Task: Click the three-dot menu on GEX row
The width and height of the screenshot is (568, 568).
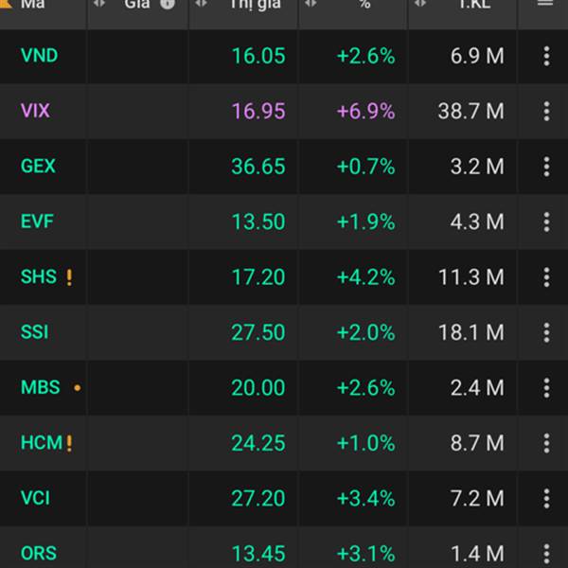Action: (546, 167)
